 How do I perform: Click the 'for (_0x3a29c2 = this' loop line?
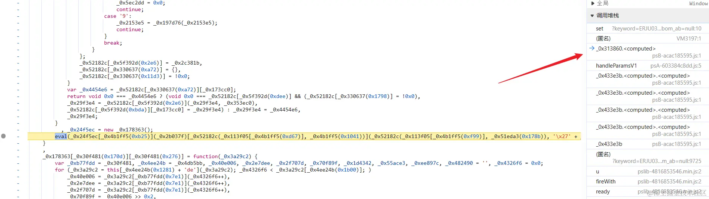click(x=213, y=170)
